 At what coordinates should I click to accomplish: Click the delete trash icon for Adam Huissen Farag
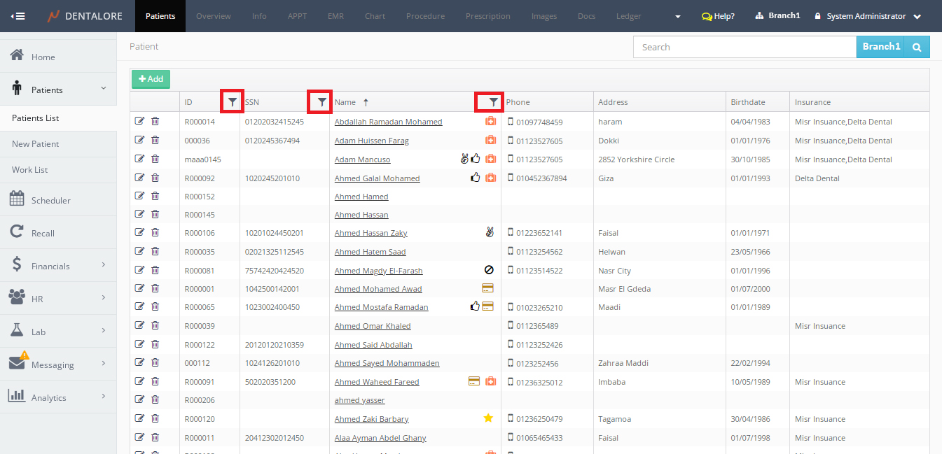point(155,140)
